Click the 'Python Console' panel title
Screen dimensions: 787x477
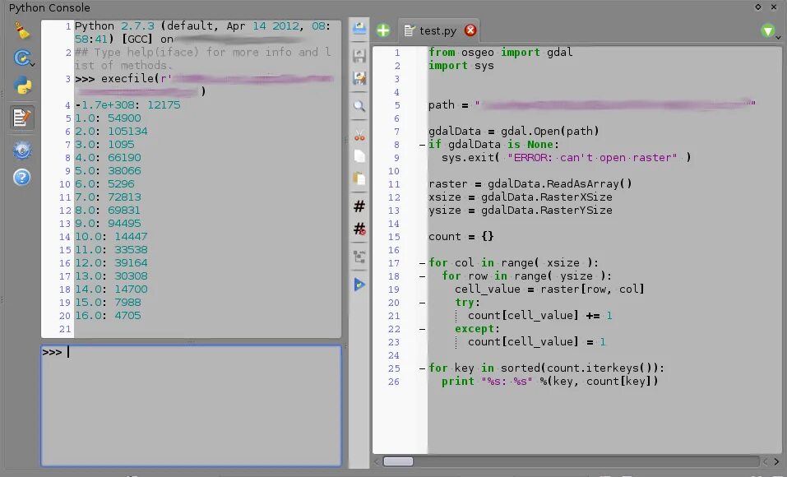(49, 7)
